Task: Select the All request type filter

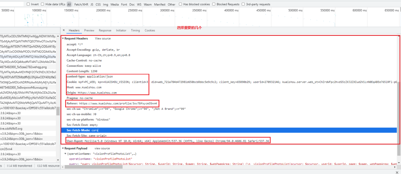Action: 69,5
